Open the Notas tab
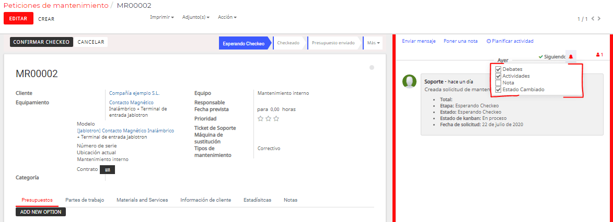The height and width of the screenshot is (222, 613). [x=291, y=200]
